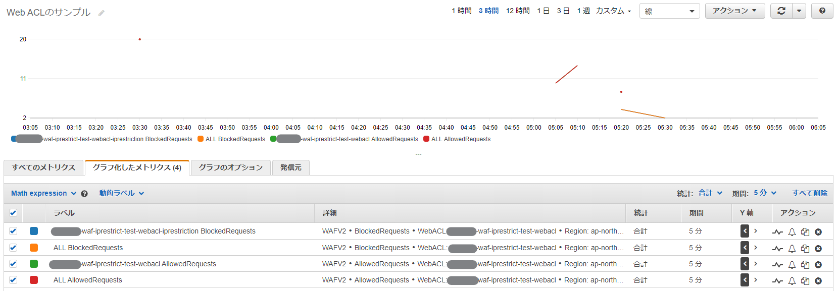The height and width of the screenshot is (291, 839).
Task: Set right Y axis for ipreselection BlockedRequests row
Action: pos(756,231)
